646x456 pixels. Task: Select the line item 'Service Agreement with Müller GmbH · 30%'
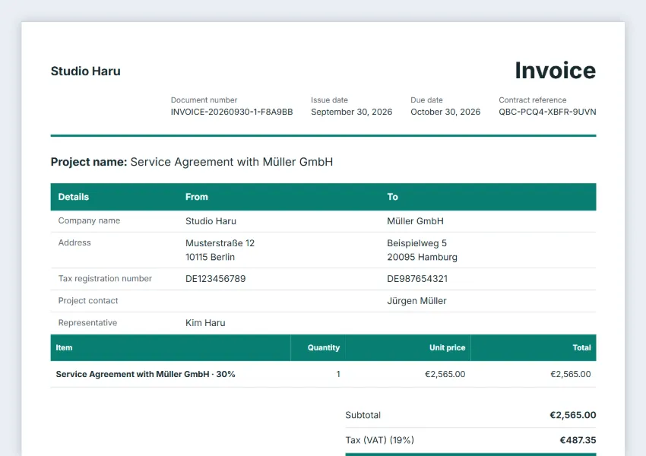[145, 374]
